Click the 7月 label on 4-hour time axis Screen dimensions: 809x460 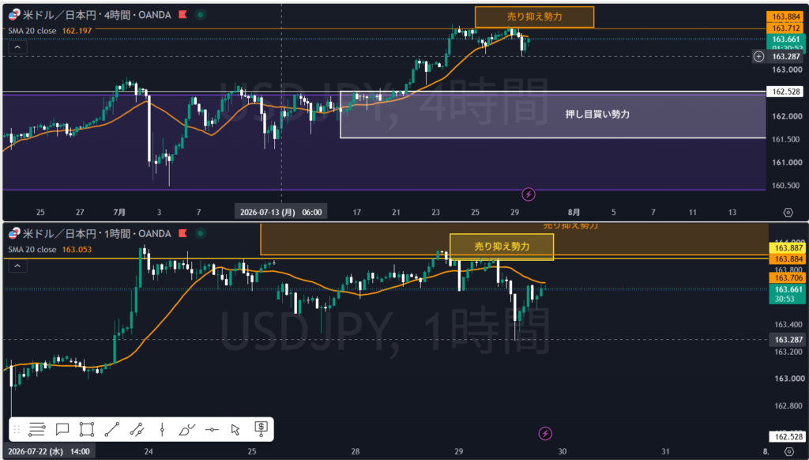(x=119, y=212)
